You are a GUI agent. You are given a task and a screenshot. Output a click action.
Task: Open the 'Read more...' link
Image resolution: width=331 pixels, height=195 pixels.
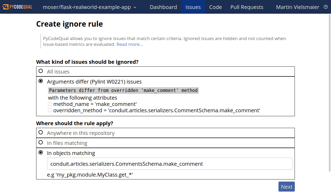(x=130, y=44)
